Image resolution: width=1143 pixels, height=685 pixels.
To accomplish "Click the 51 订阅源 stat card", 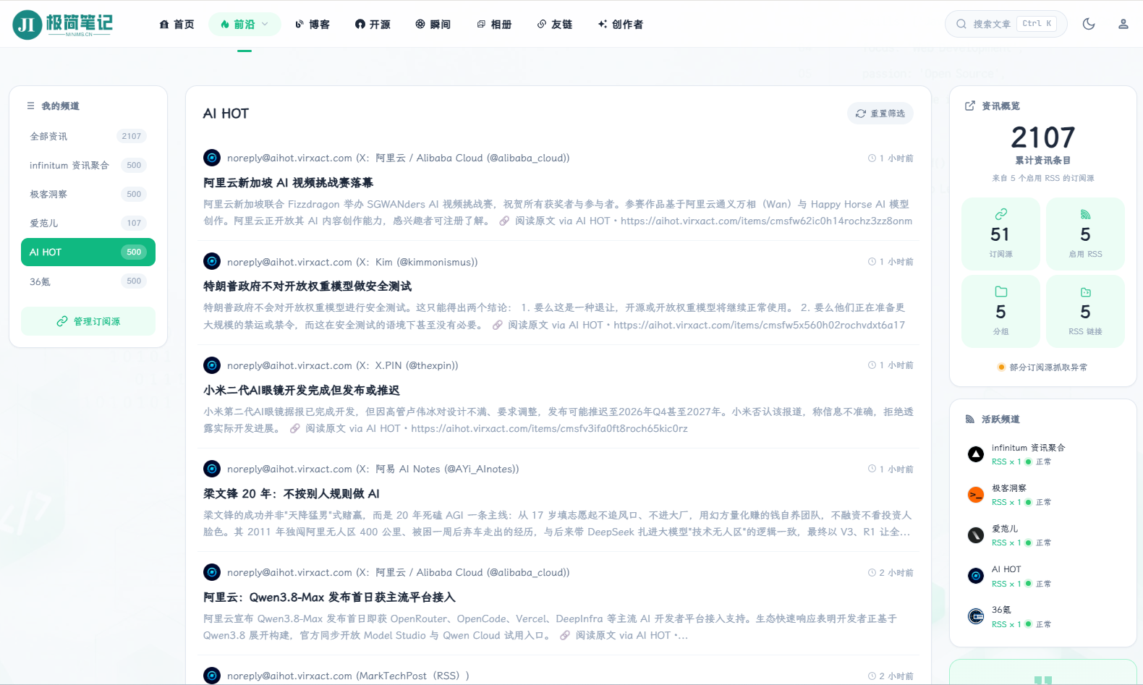I will [x=1000, y=234].
